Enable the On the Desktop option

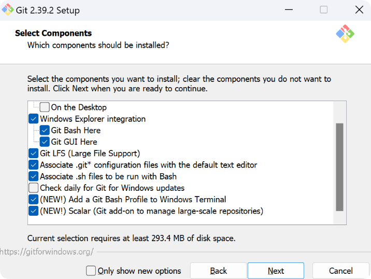tap(45, 107)
